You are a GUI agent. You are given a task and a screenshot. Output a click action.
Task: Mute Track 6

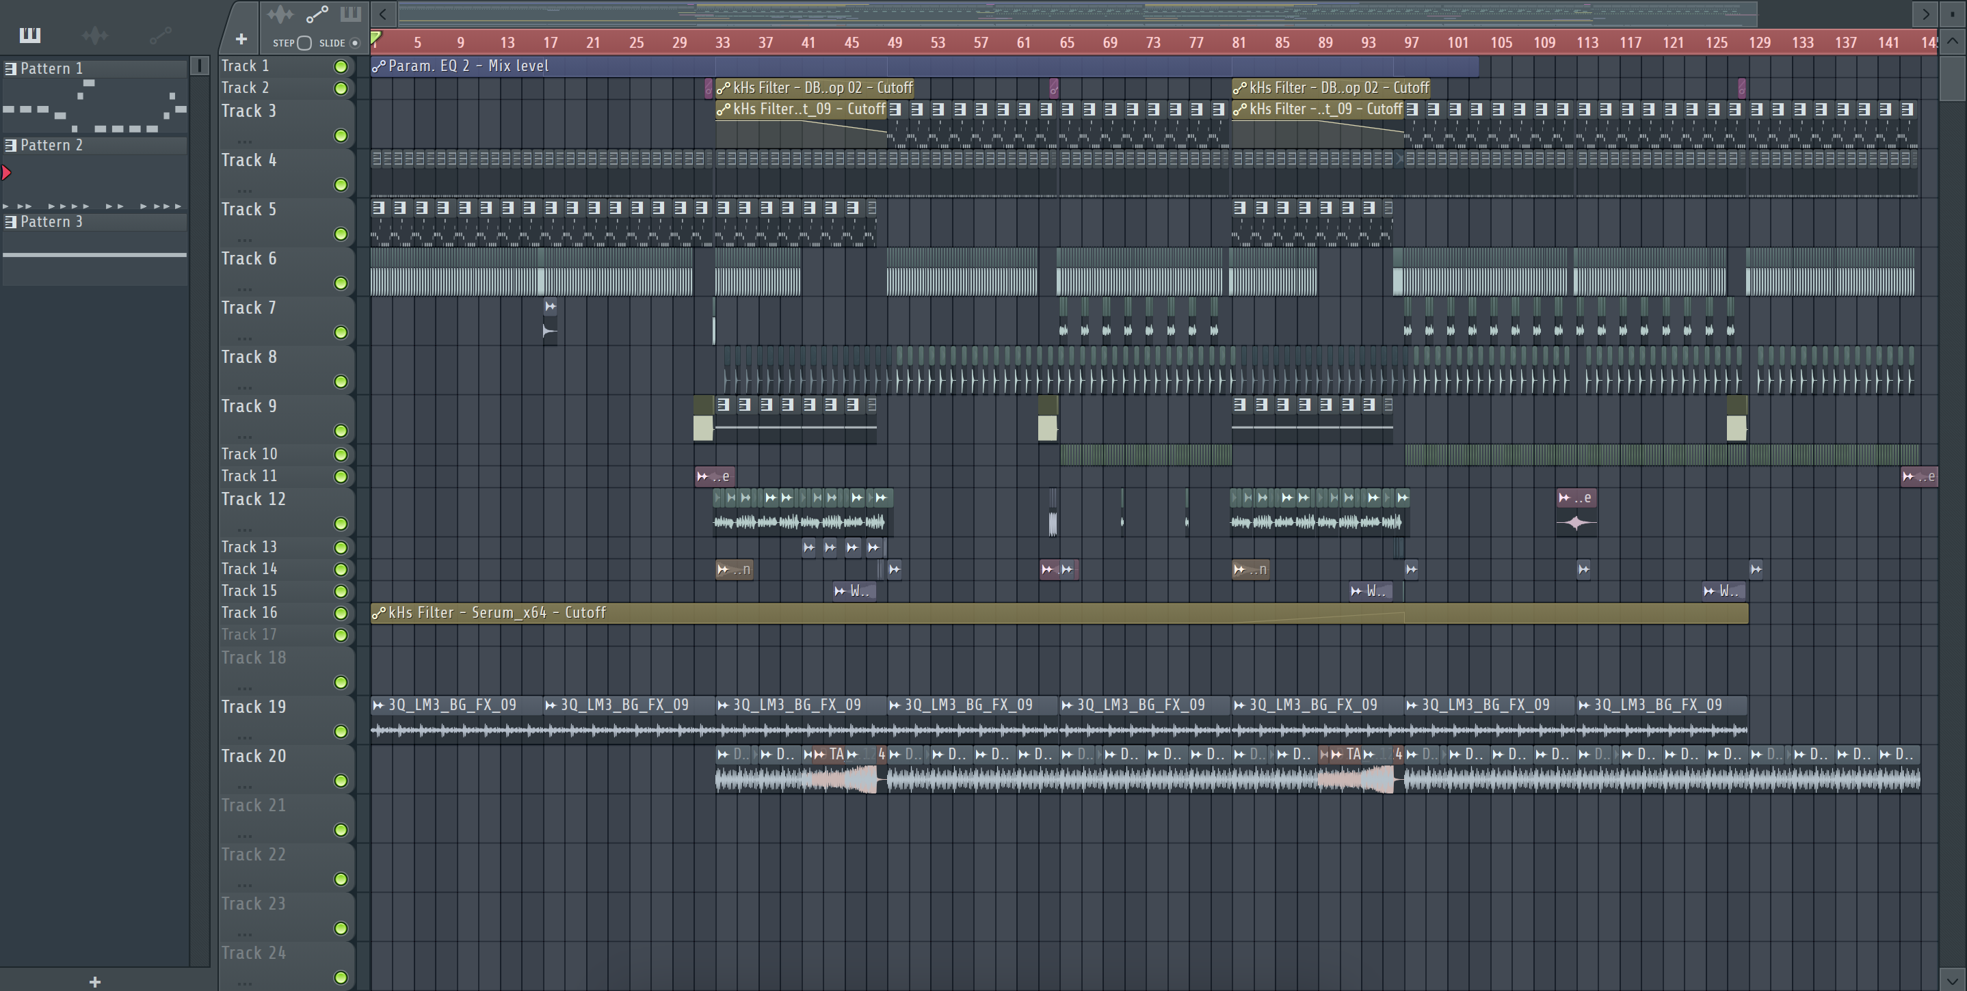(x=341, y=283)
